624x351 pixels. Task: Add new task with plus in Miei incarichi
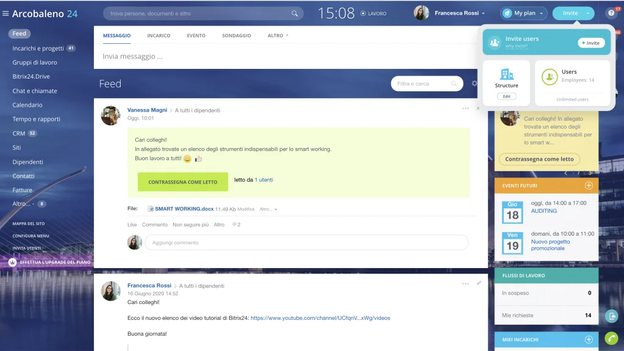pyautogui.click(x=589, y=339)
